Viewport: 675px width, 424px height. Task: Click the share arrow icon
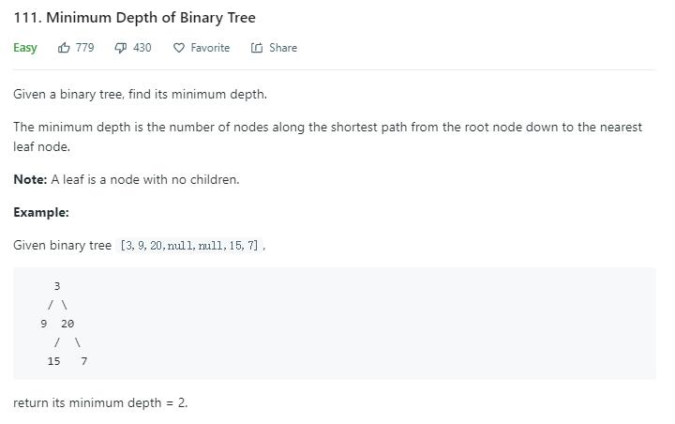pos(257,48)
